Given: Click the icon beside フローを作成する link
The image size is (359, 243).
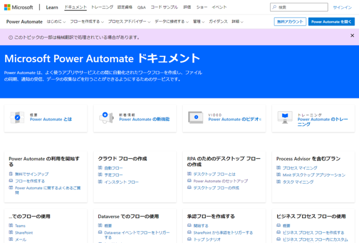Looking at the screenshot, I should click(x=11, y=181).
